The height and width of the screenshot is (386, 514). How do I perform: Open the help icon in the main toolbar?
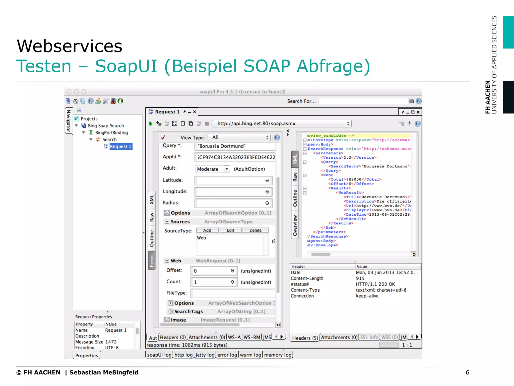point(90,101)
